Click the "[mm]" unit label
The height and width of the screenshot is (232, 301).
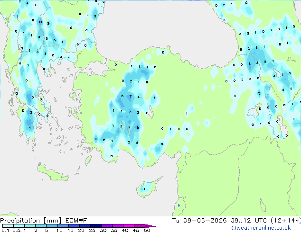tap(52, 221)
